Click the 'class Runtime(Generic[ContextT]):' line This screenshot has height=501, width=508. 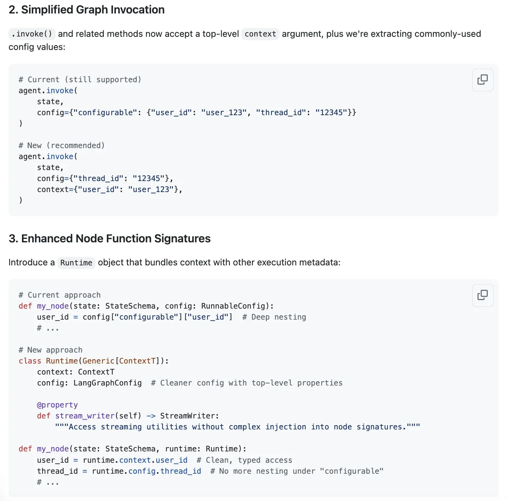click(x=94, y=361)
